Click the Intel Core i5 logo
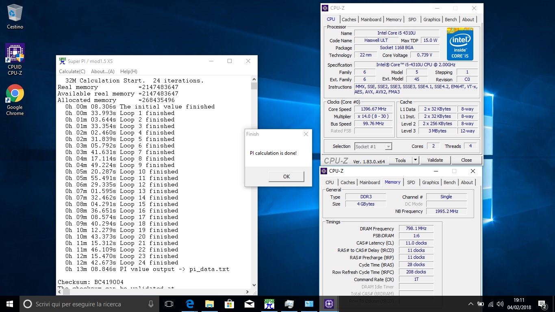The width and height of the screenshot is (555, 312). pyautogui.click(x=460, y=44)
